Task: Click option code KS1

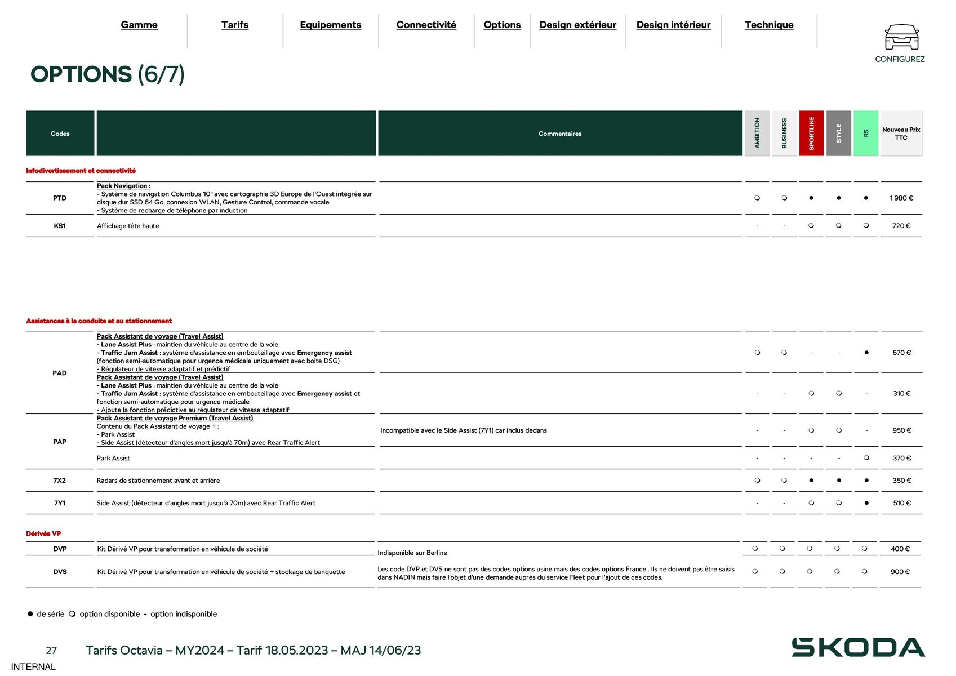Action: coord(60,226)
